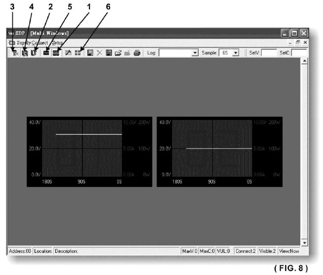The height and width of the screenshot is (275, 323).
Task: Open the Sample dropdown showing 6S
Action: click(236, 52)
